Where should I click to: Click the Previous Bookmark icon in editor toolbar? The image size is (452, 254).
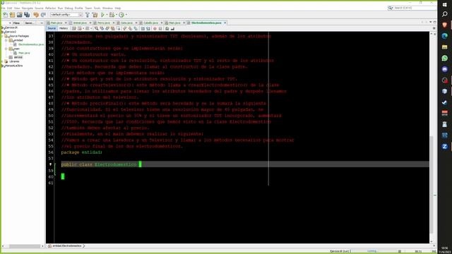pyautogui.click(x=124, y=28)
